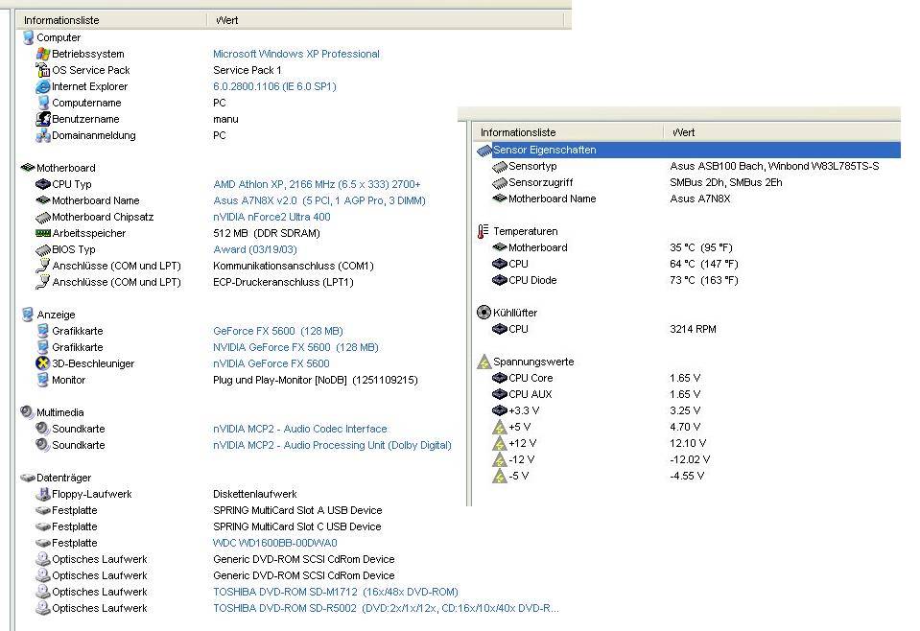The width and height of the screenshot is (920, 631).
Task: Click the Betriebssystem Windows flag icon
Action: pyautogui.click(x=43, y=54)
